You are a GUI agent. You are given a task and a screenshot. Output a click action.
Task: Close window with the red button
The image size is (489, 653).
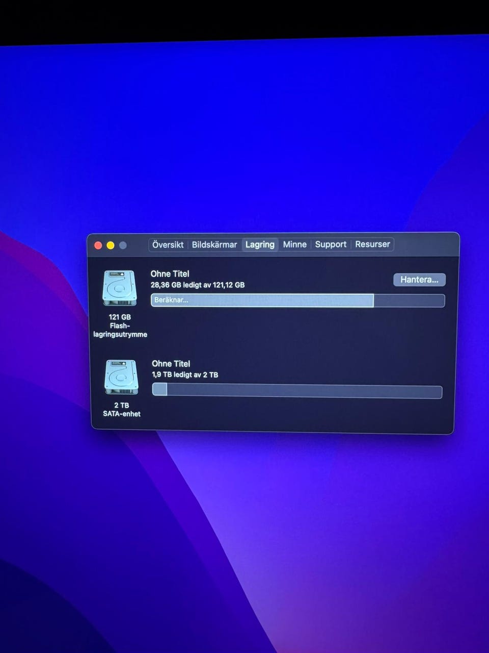pos(98,245)
